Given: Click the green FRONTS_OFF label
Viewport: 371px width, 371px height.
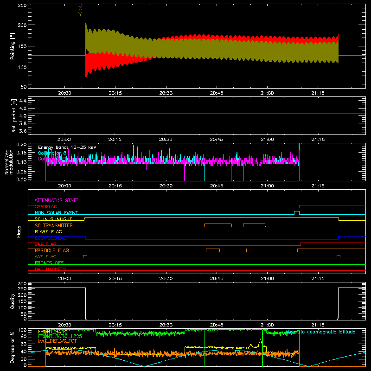Looking at the screenshot, I should tap(49, 262).
